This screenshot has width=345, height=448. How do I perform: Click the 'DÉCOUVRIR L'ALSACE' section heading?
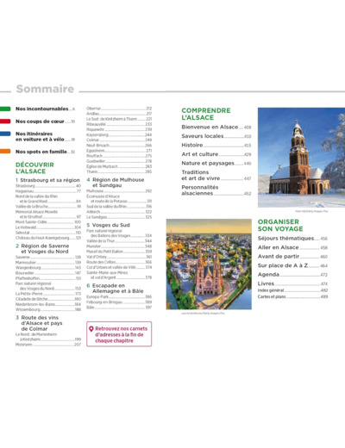tap(34, 168)
